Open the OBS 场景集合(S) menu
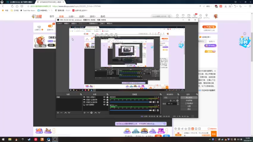 93,23
